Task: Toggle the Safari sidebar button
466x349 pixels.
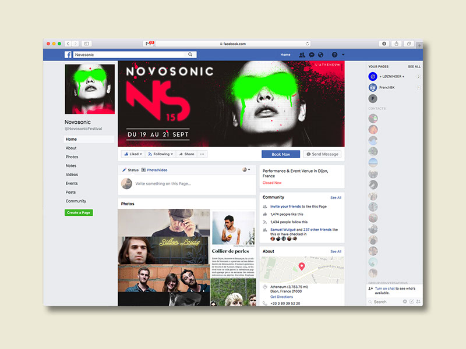Action: pos(86,44)
